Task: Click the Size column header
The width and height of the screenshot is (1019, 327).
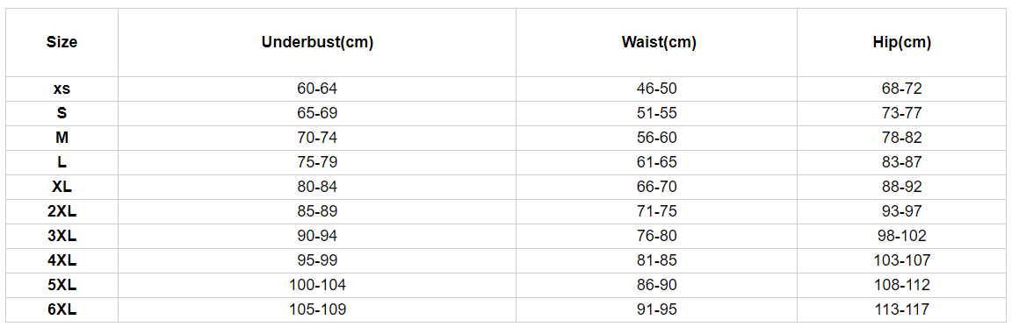Action: (x=61, y=43)
